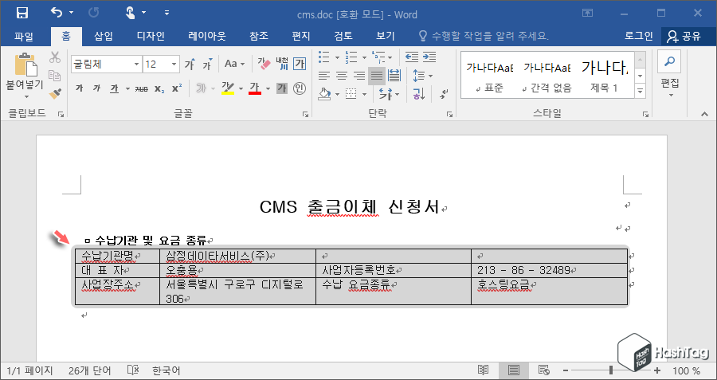
Task: Toggle italic formatting
Action: 96,88
